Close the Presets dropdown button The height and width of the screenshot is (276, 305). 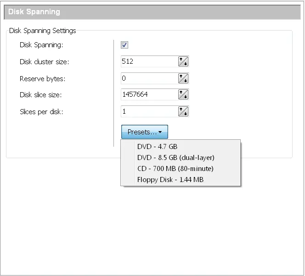pos(145,132)
